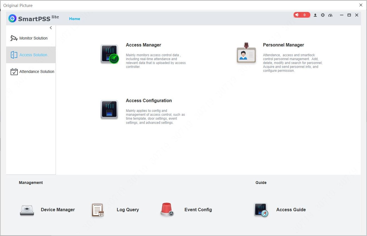
Task: Select Access Solution in the sidebar
Action: (31, 55)
